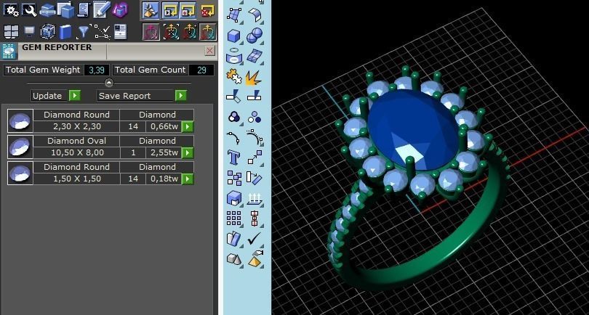
Task: Click the blue box with document icon
Action: pyautogui.click(x=65, y=10)
